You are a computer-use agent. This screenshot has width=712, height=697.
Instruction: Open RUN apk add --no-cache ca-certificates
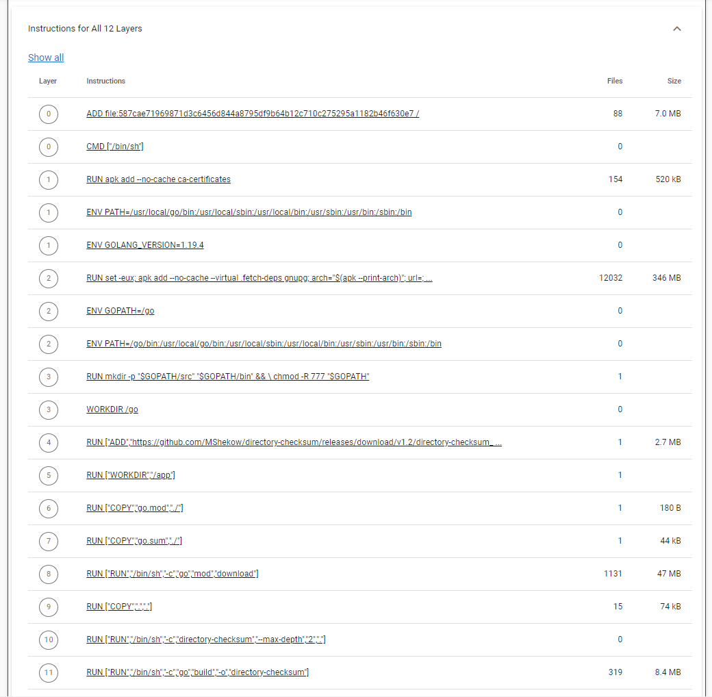click(158, 179)
